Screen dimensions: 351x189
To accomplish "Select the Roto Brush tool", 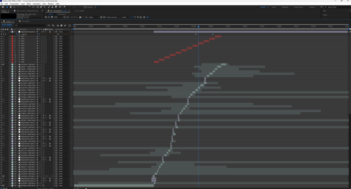I will click(60, 7).
